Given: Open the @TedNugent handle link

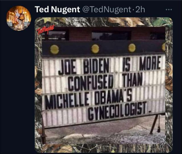Looking at the screenshot, I should tap(107, 9).
